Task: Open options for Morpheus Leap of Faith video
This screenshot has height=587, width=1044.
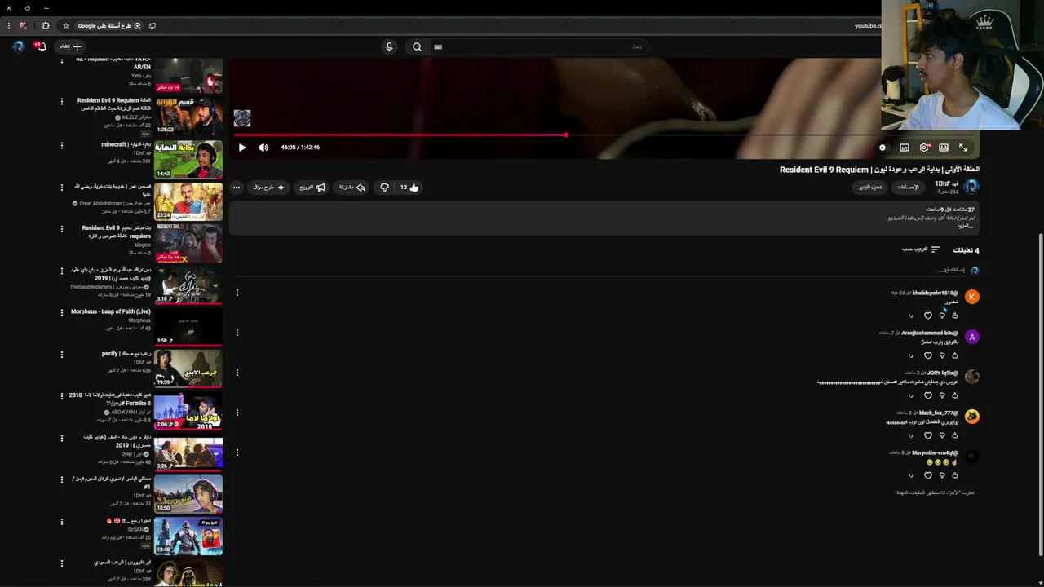Action: [x=61, y=312]
